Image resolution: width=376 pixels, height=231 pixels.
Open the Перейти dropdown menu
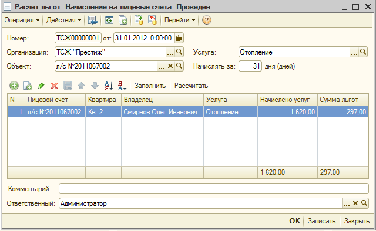click(x=180, y=20)
